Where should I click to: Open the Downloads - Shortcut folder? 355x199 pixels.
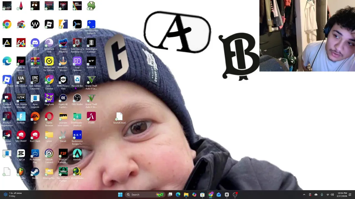click(x=77, y=120)
